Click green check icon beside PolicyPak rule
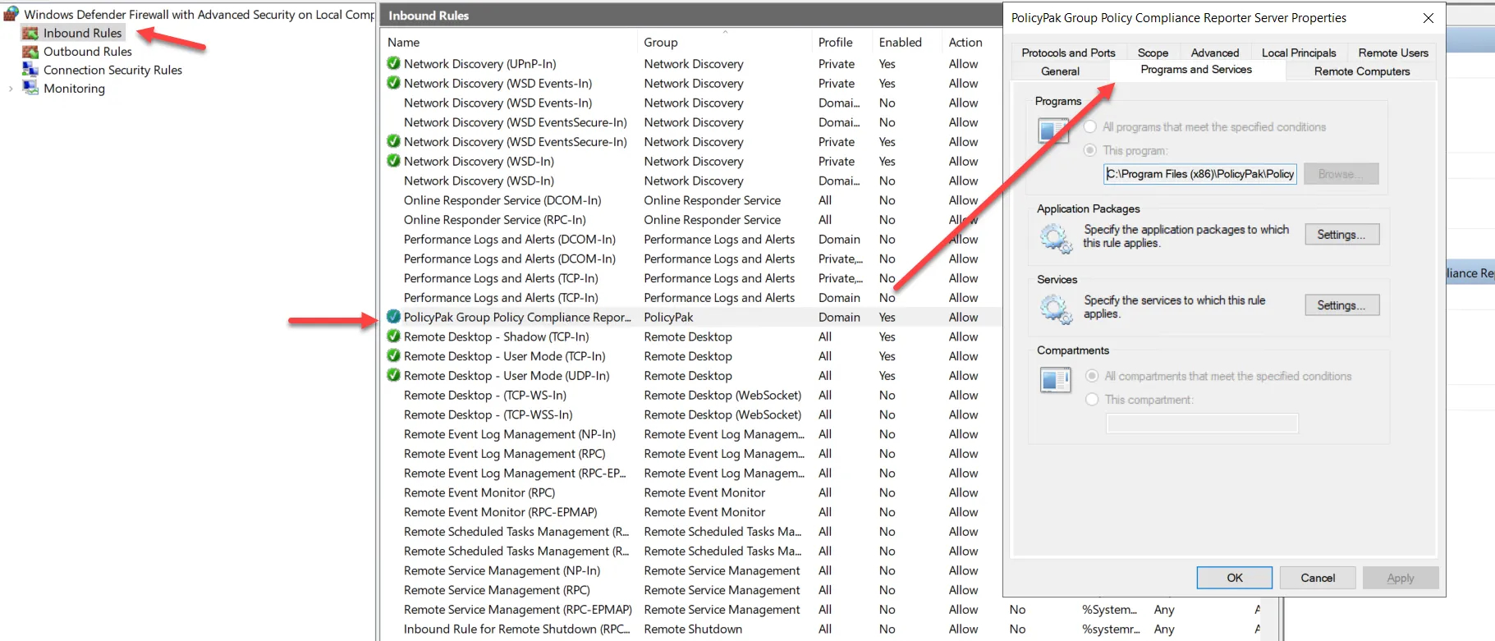The image size is (1495, 641). pyautogui.click(x=393, y=317)
